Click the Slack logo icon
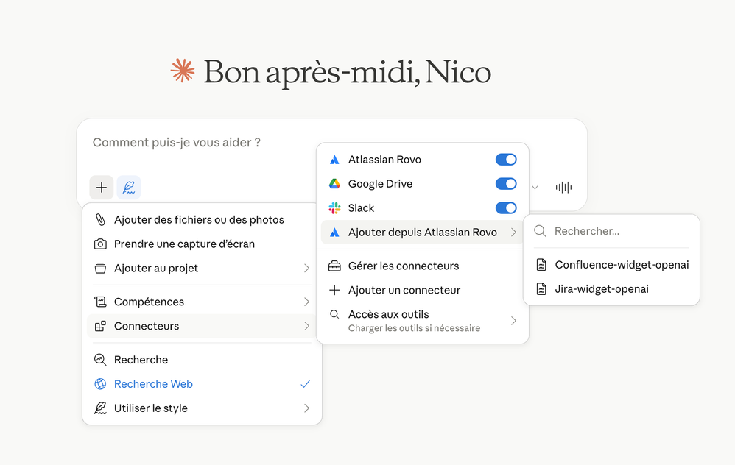The width and height of the screenshot is (735, 465). (334, 208)
